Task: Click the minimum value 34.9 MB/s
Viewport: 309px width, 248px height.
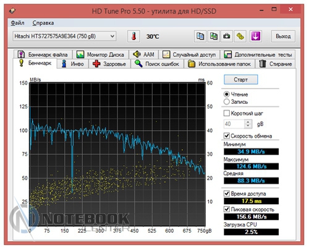Action: tap(251, 152)
